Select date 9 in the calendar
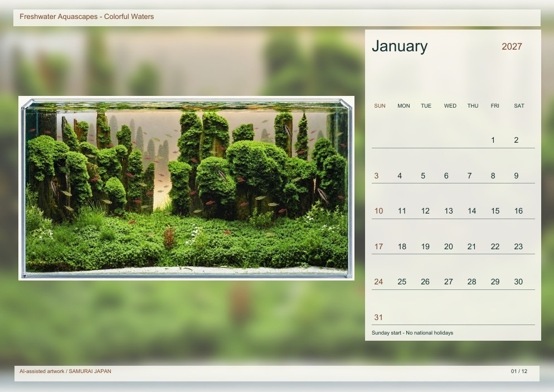 tap(516, 176)
